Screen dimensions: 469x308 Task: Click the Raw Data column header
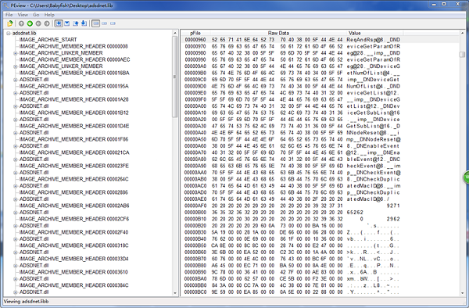[x=278, y=33]
